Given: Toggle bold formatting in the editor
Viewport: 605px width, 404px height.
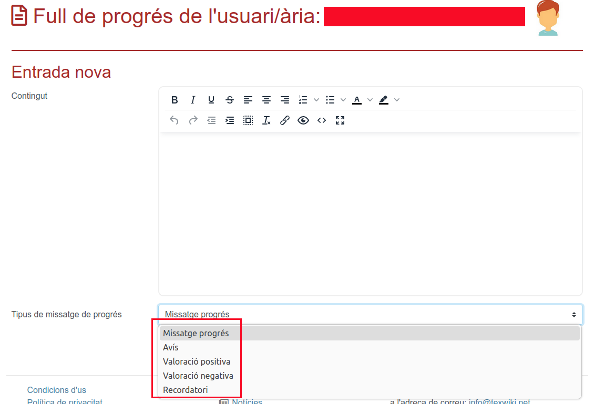Looking at the screenshot, I should pos(175,100).
